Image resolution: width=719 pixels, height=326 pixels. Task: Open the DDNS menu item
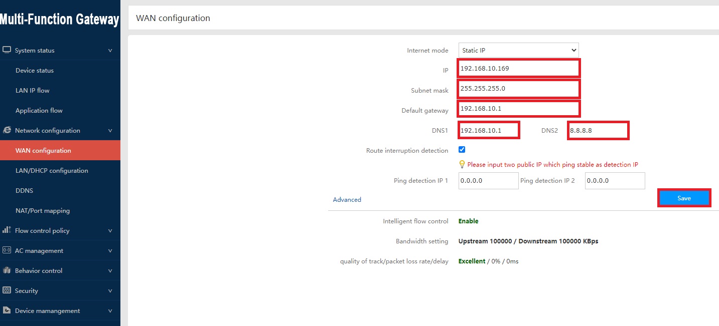pyautogui.click(x=24, y=191)
